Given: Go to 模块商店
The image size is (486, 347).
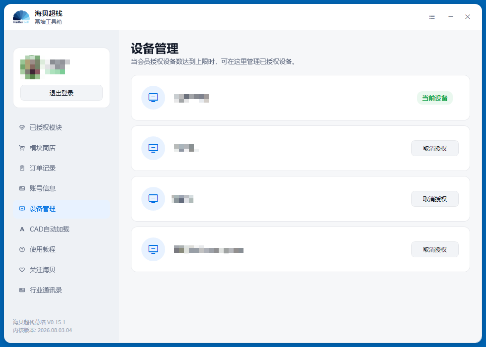Looking at the screenshot, I should tap(61, 148).
